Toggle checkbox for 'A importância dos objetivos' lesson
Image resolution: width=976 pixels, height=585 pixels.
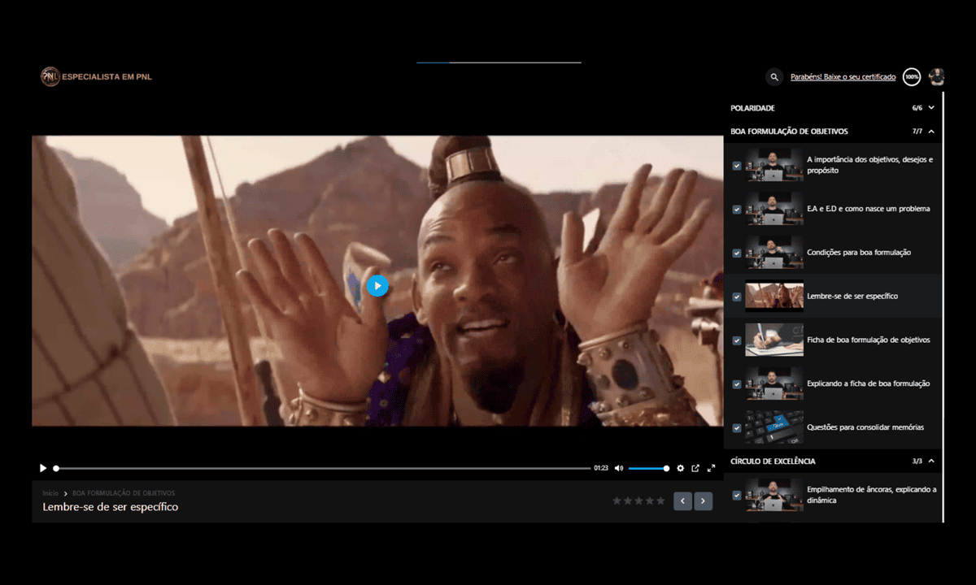[737, 166]
